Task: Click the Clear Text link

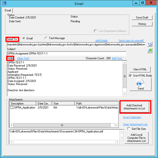Action: pos(23,58)
